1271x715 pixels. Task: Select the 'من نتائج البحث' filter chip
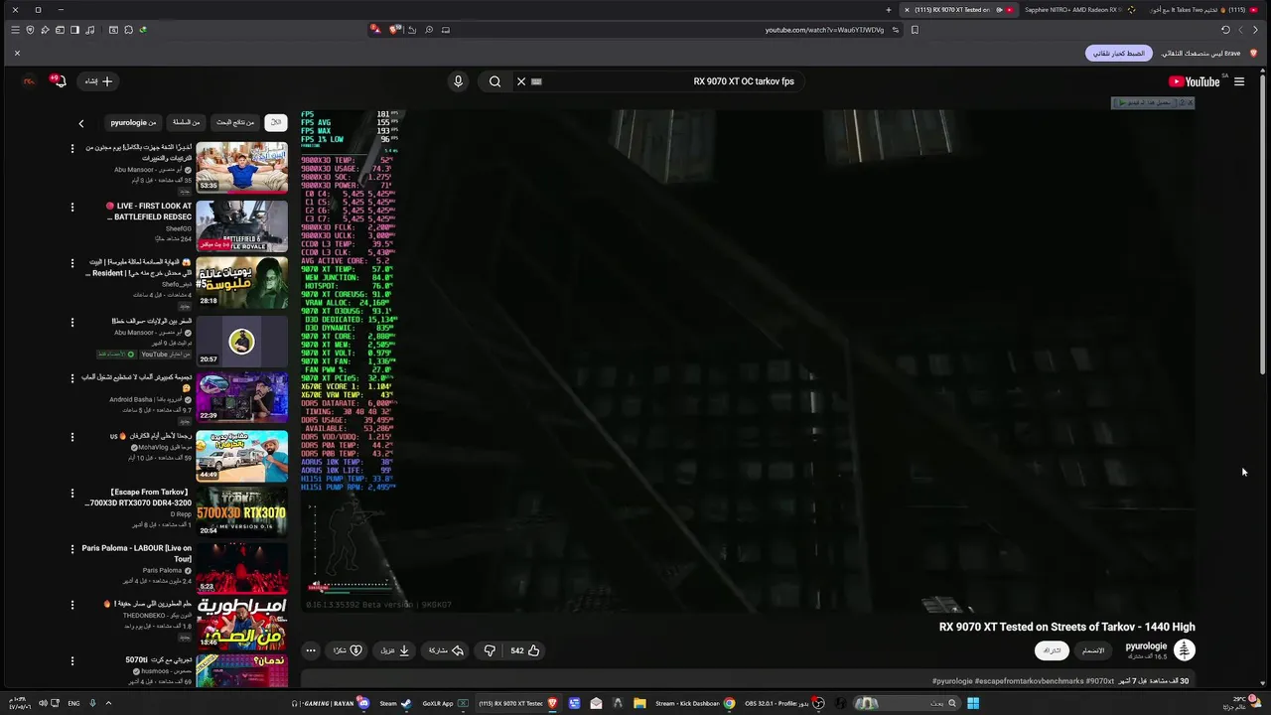pos(235,123)
